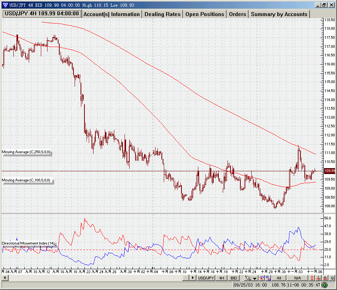Click the line chart with cursor icon
The image size is (337, 290).
coord(262,278)
